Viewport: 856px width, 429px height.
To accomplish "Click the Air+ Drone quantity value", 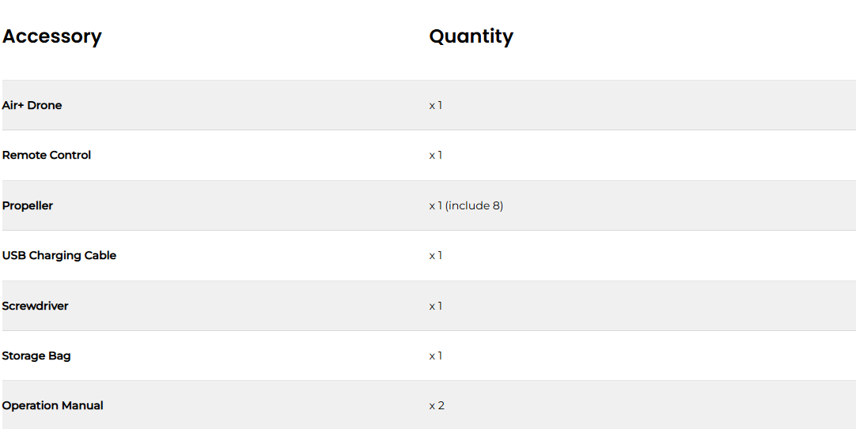I will point(436,105).
